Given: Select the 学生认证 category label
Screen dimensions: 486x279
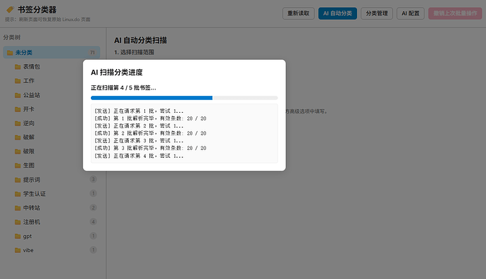Looking at the screenshot, I should click(35, 194).
